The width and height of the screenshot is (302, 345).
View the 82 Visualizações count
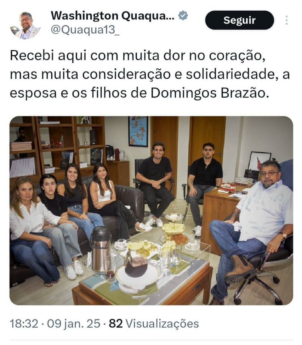coord(154,324)
